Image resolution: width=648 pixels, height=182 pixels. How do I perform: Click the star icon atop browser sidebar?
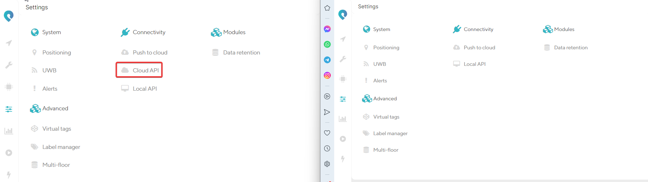(x=327, y=8)
